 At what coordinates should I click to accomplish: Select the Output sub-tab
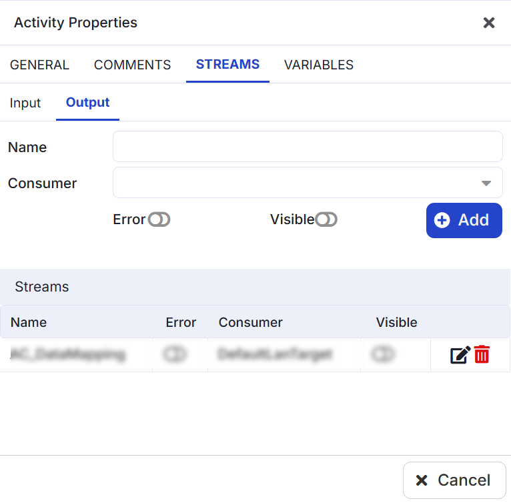point(87,102)
